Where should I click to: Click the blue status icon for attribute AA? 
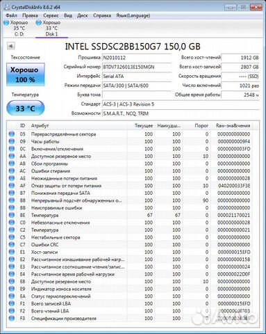tap(12, 156)
